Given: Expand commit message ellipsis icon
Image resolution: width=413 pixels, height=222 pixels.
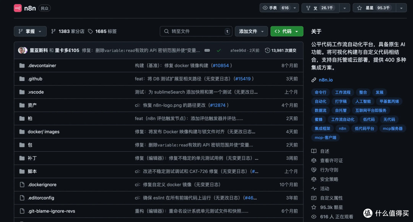Looking at the screenshot, I should click(x=207, y=50).
